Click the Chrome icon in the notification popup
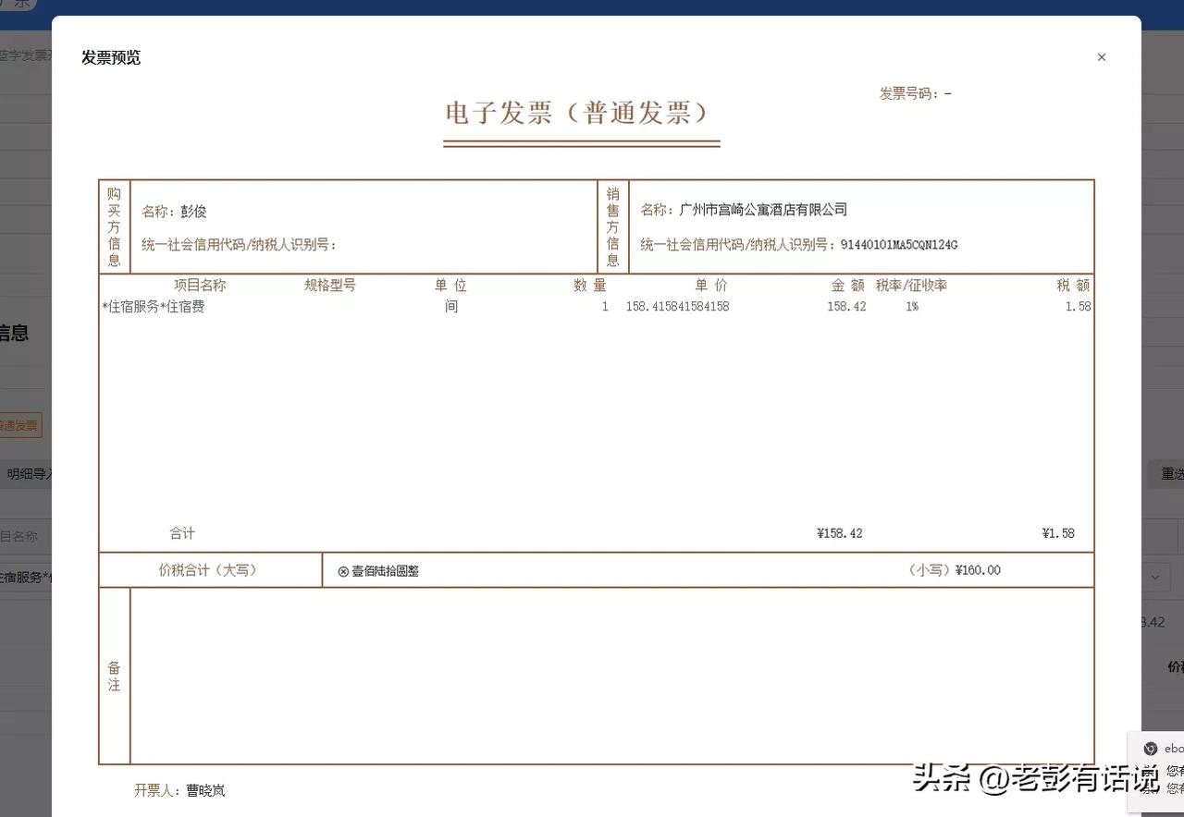1184x817 pixels. point(1150,749)
